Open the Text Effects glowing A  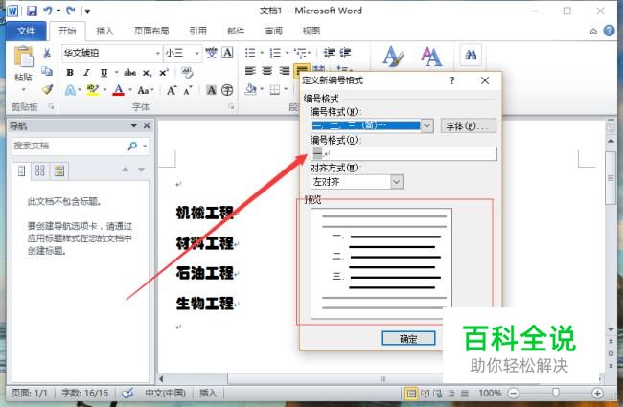coord(70,90)
